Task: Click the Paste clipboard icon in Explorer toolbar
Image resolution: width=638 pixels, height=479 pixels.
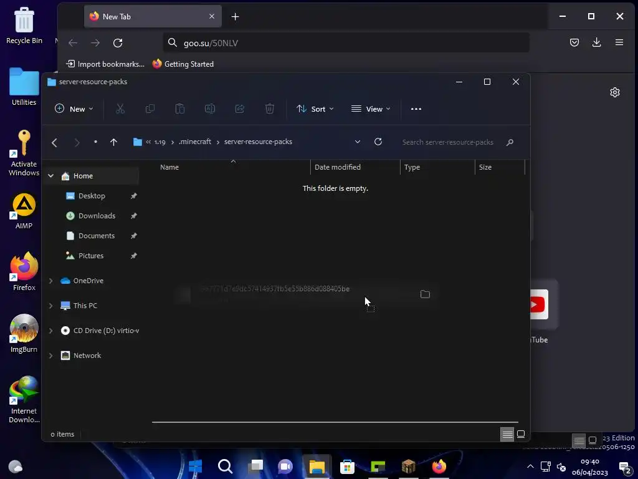Action: click(x=180, y=109)
